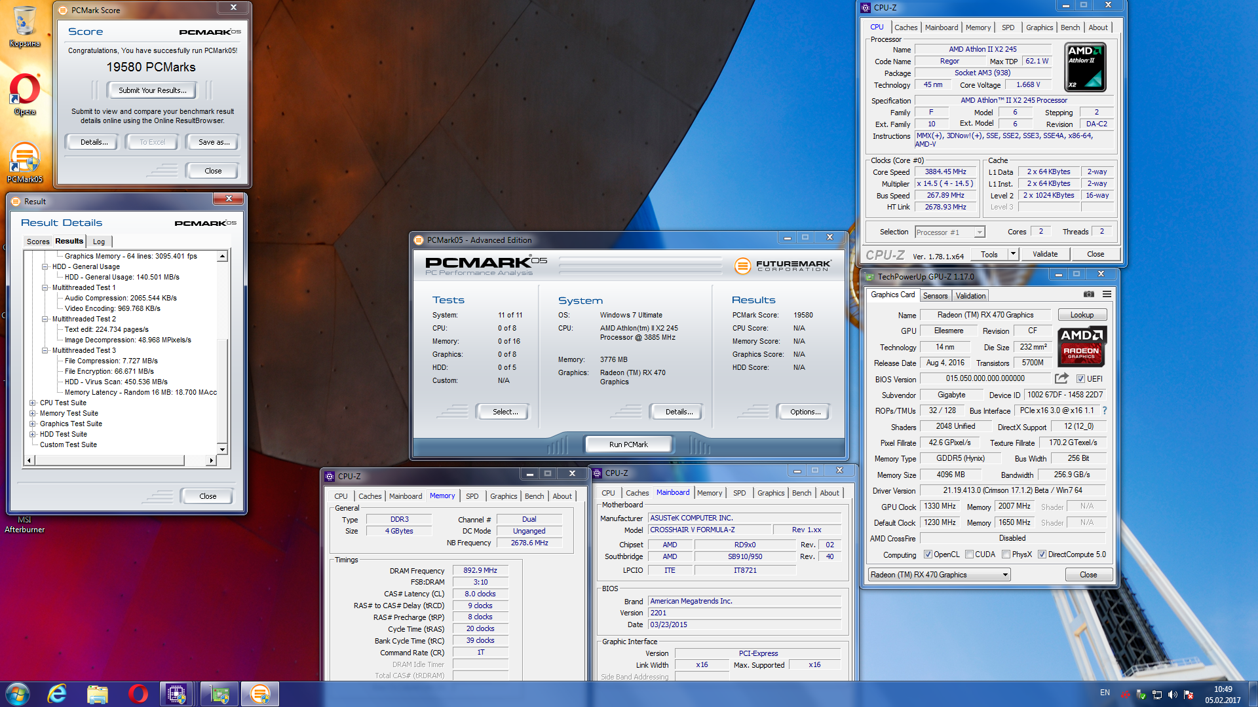This screenshot has width=1258, height=707.
Task: Open Sensors tab in GPU-Z
Action: 935,296
